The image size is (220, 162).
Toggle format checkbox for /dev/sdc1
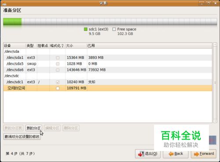coord(58,82)
